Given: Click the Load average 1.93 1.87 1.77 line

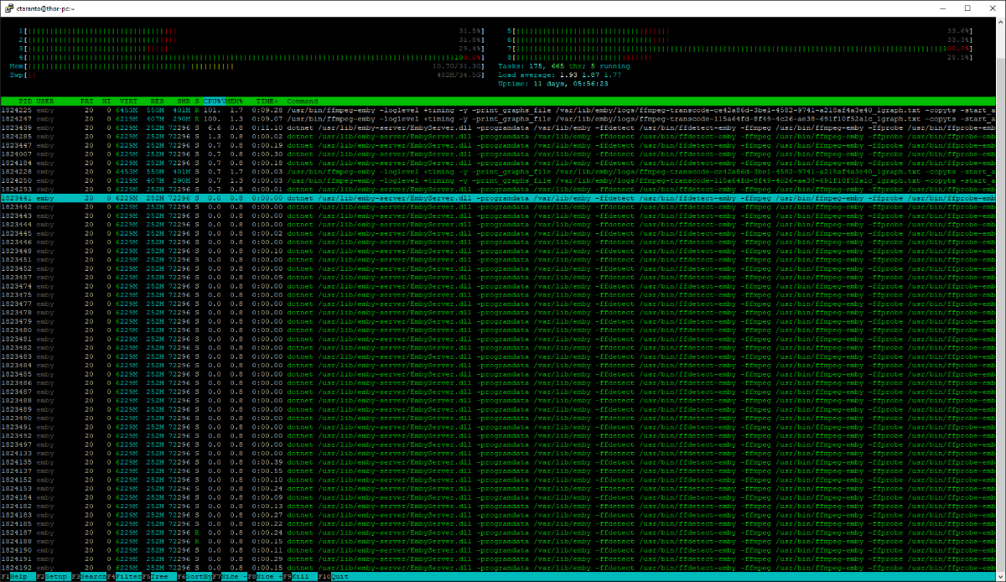Looking at the screenshot, I should 560,75.
